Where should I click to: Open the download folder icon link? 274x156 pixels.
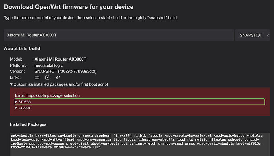37,78
